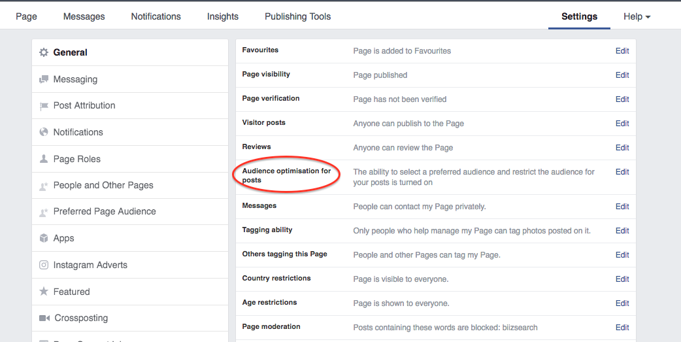Click the Instagram Adverts camera icon
The width and height of the screenshot is (681, 342).
tap(44, 265)
